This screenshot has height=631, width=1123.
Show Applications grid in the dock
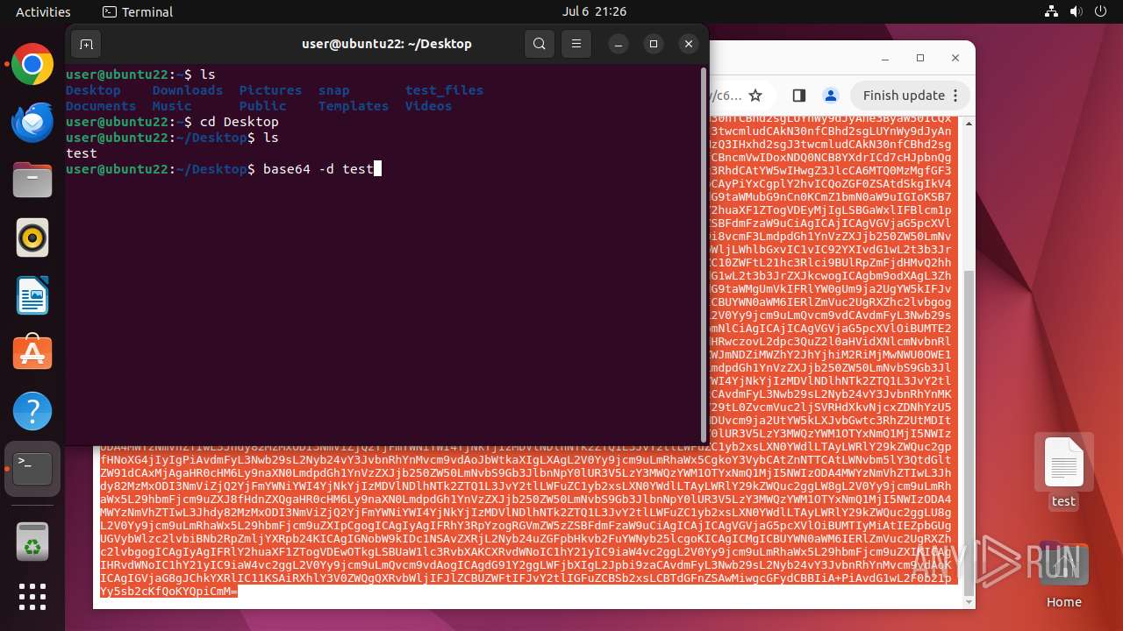tap(32, 597)
